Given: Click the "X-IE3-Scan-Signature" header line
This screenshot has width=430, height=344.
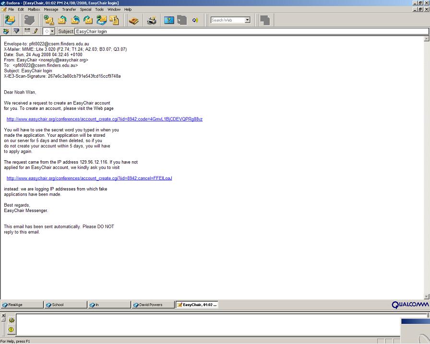Looking at the screenshot, I should (62, 76).
